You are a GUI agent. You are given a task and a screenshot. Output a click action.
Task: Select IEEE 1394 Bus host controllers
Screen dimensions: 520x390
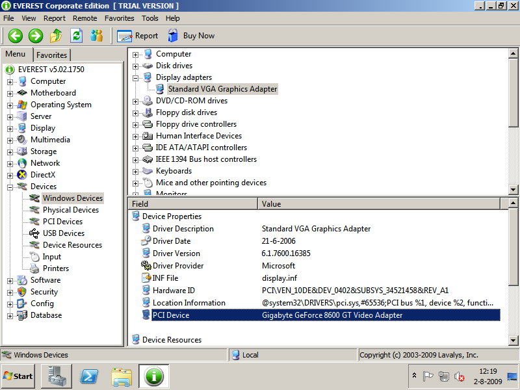(206, 159)
